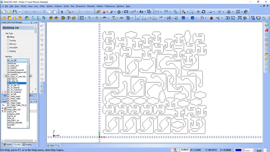Select the arrow pointer selection tool
The image size is (270, 152).
click(x=62, y=12)
